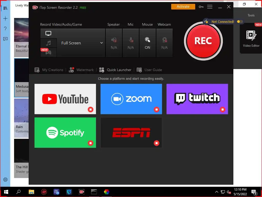Viewport: 262px width, 197px height.
Task: Toggle the Mouse click effect ON
Action: point(148,43)
